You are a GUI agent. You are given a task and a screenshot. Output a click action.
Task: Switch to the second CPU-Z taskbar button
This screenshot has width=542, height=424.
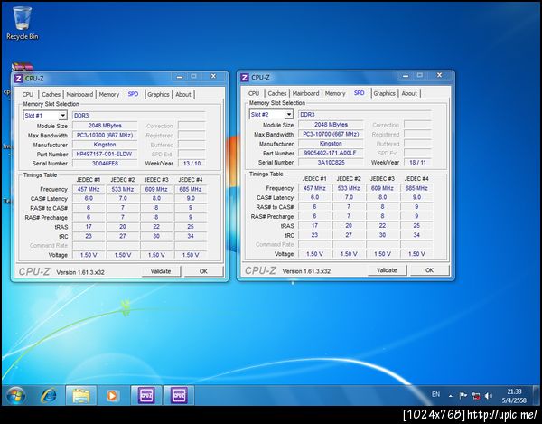click(178, 395)
